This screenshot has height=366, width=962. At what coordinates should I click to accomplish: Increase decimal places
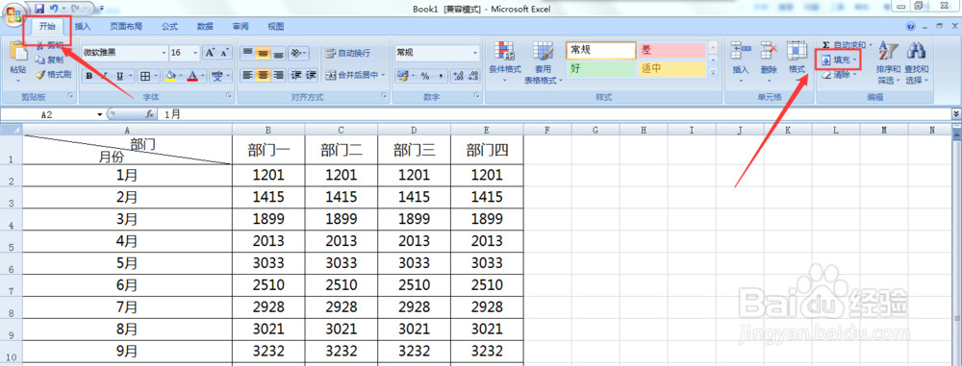[x=458, y=75]
